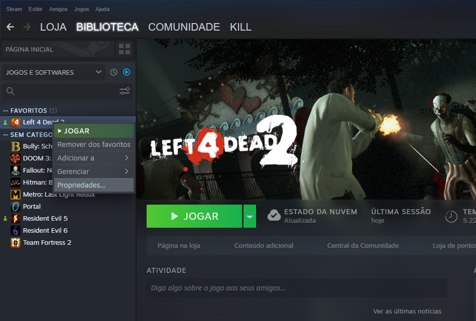Open the Jogos menu
The image size is (476, 321).
82,9
